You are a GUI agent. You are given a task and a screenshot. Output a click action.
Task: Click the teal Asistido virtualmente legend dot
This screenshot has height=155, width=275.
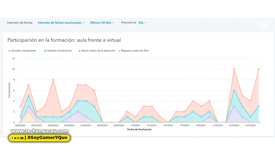pos(45,51)
